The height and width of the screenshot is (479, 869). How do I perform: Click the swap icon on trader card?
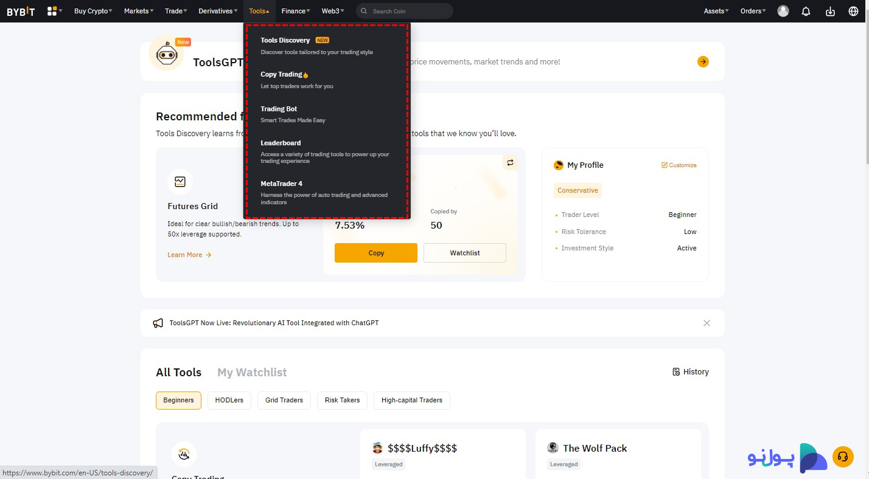pos(510,163)
